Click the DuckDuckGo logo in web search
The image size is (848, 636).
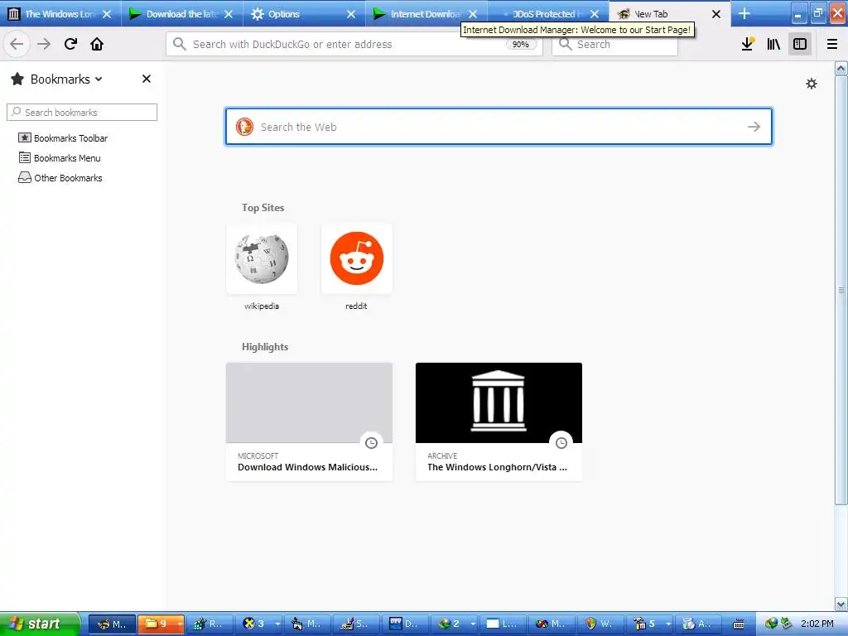coord(244,127)
